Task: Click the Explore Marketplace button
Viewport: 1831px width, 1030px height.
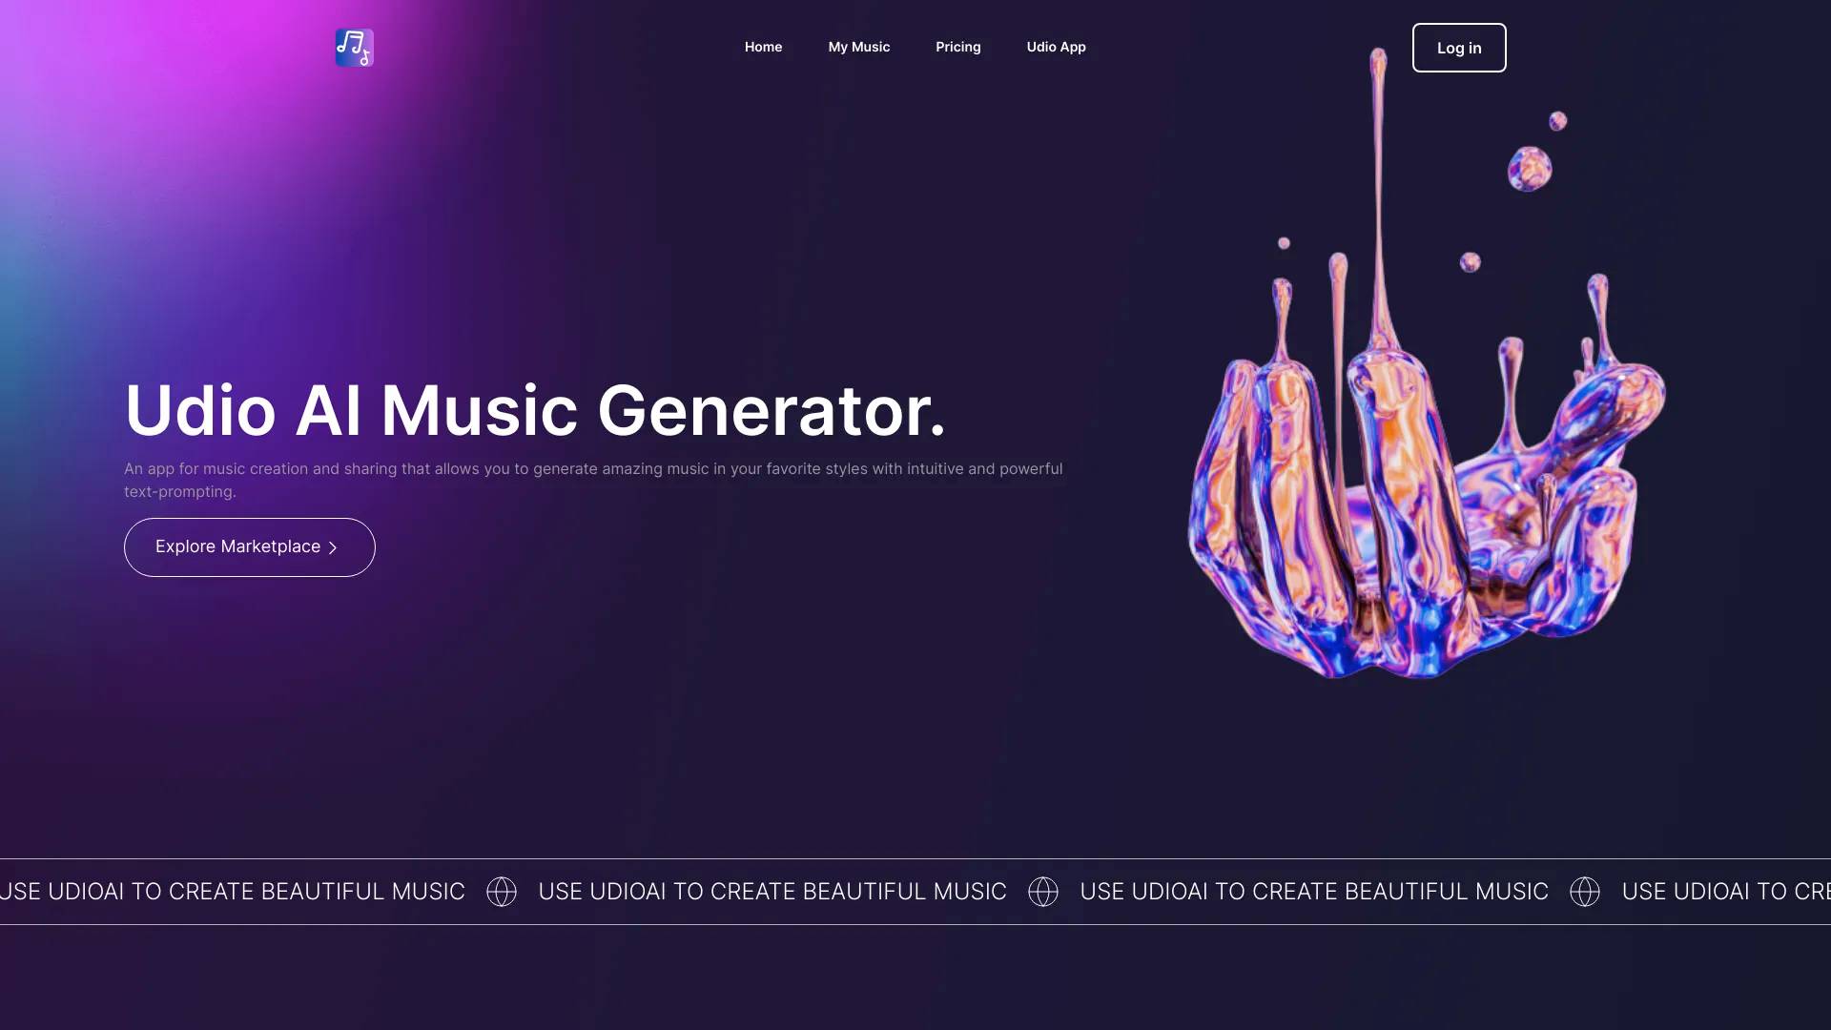Action: (x=249, y=546)
